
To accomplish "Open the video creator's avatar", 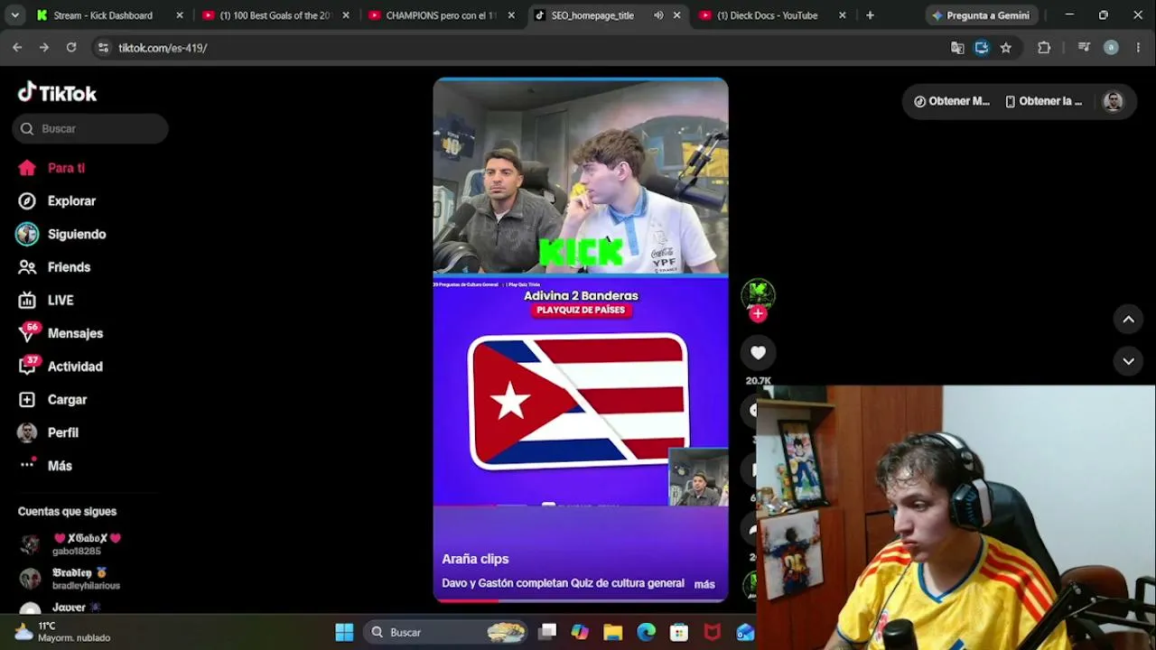I will [758, 292].
